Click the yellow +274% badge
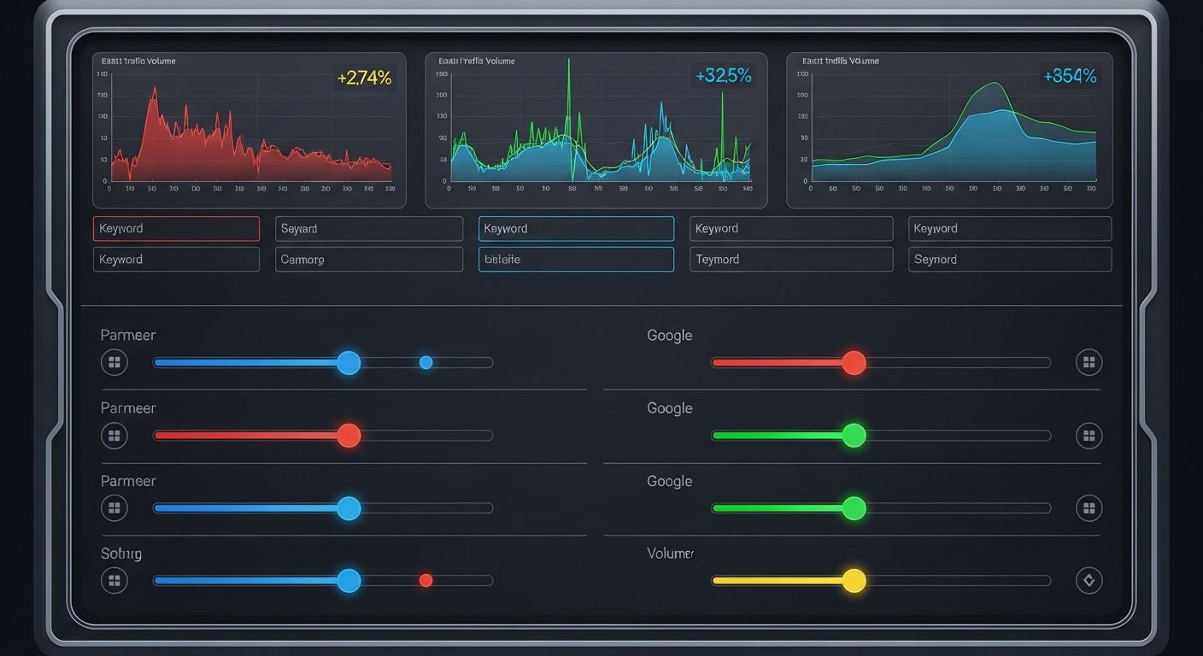Image resolution: width=1203 pixels, height=656 pixels. 364,78
